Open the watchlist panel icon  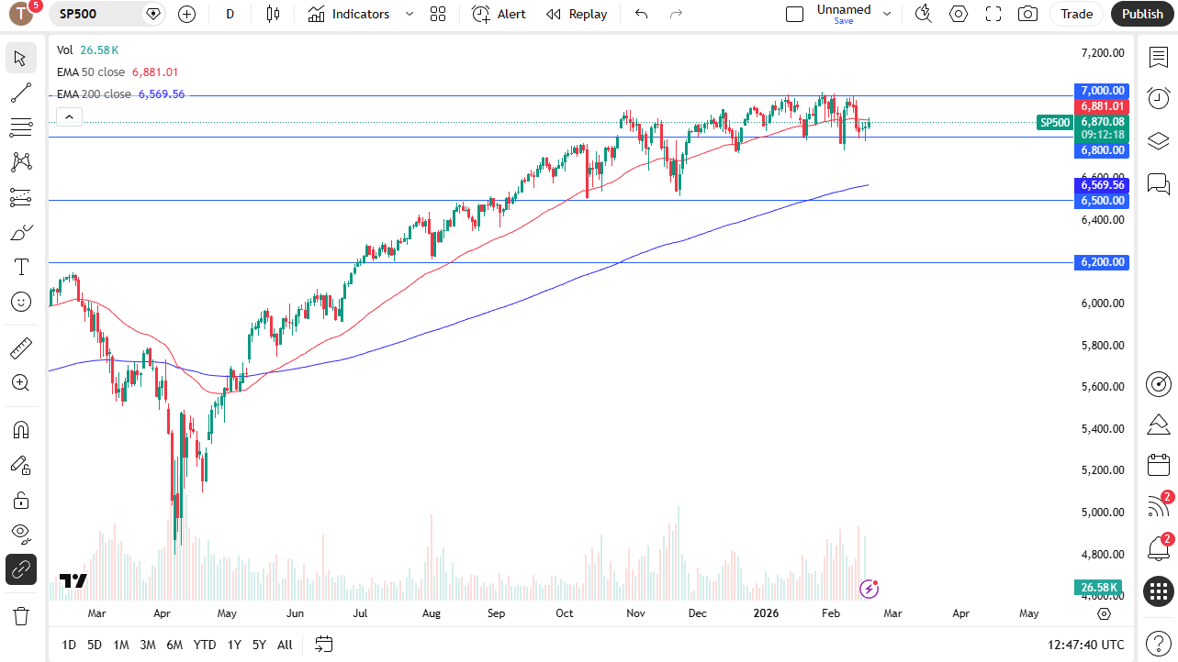[x=1159, y=57]
